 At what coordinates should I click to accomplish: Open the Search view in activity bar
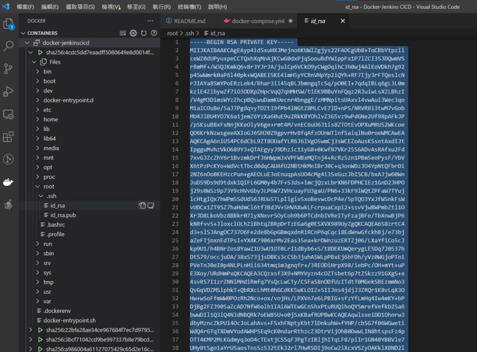click(8, 46)
